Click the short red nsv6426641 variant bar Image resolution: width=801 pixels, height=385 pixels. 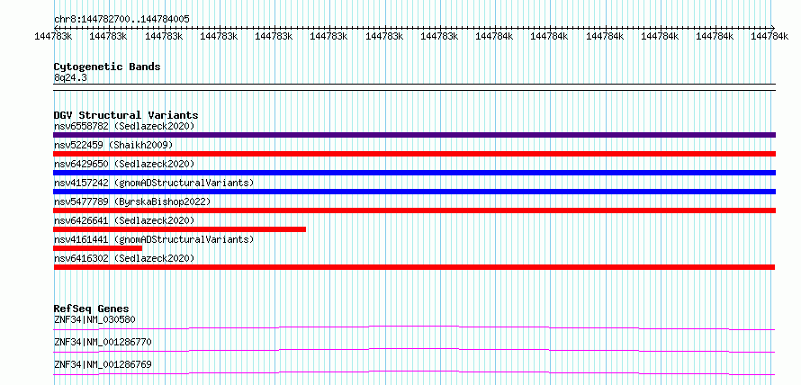179,229
